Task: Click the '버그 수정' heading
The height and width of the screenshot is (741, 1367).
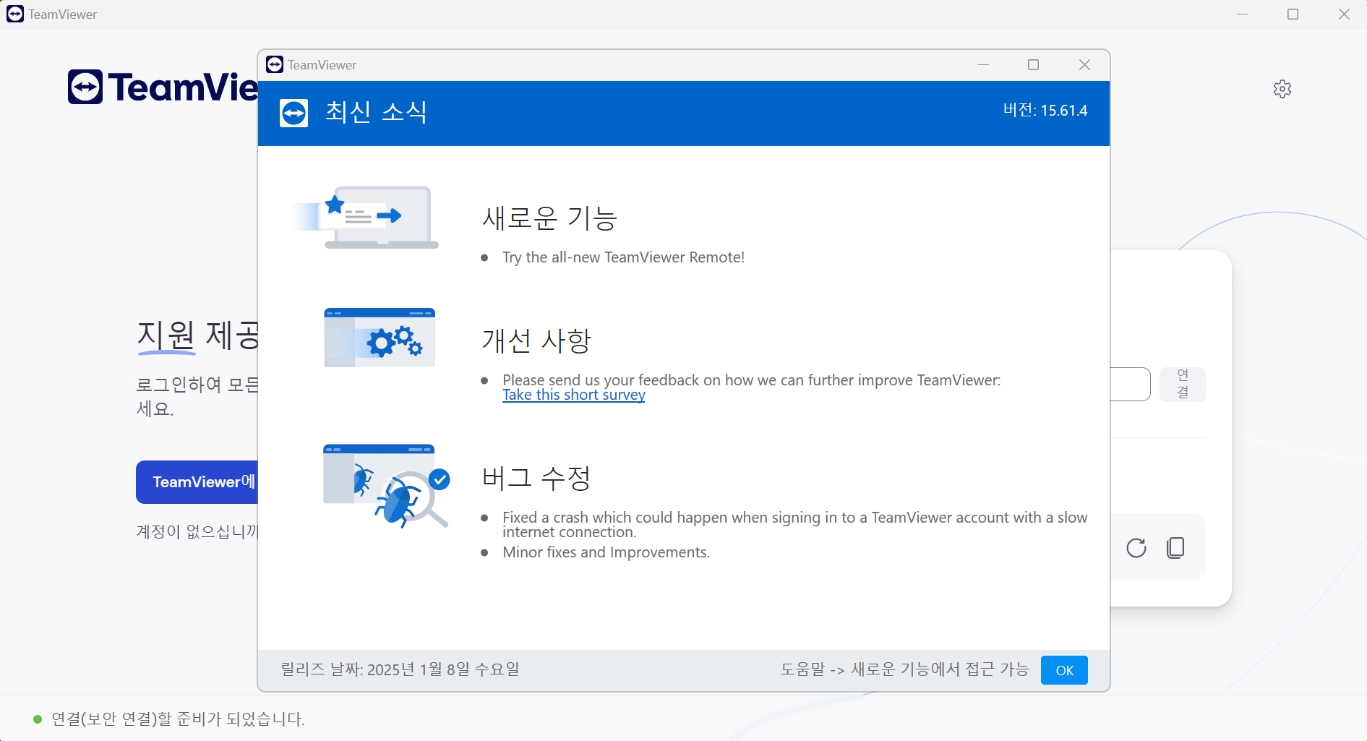Action: pos(536,478)
